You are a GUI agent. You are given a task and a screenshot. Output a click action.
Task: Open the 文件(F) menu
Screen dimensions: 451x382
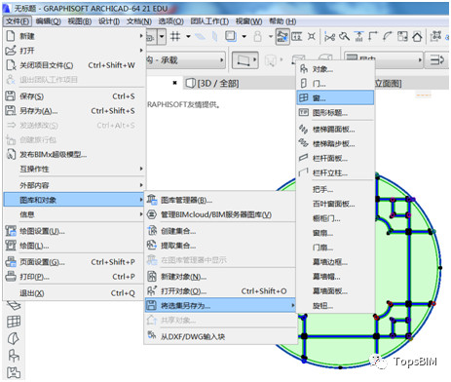(18, 21)
